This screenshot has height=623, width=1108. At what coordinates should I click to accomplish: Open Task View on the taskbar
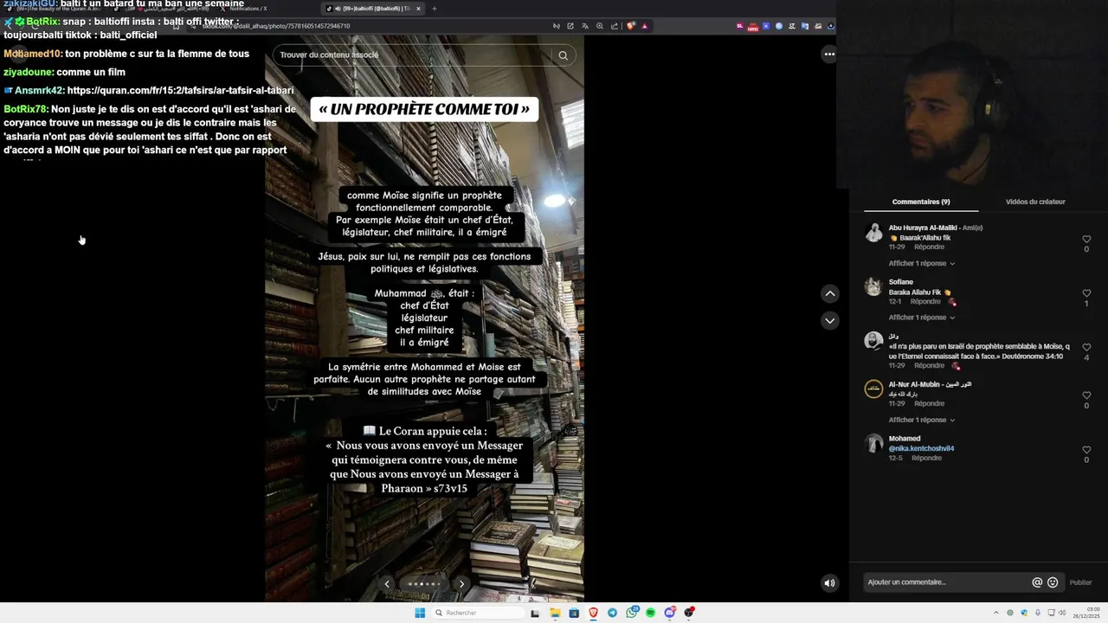(535, 613)
